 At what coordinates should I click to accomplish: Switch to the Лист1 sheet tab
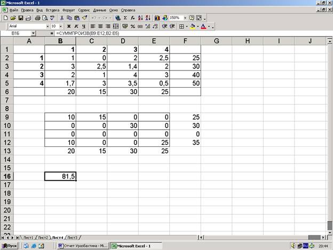tap(28, 238)
